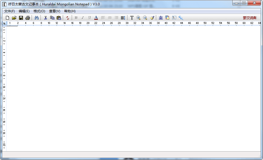Click the L tab-stop selector at ruler corner
Viewport: 263px width, 160px height.
click(x=4, y=23)
